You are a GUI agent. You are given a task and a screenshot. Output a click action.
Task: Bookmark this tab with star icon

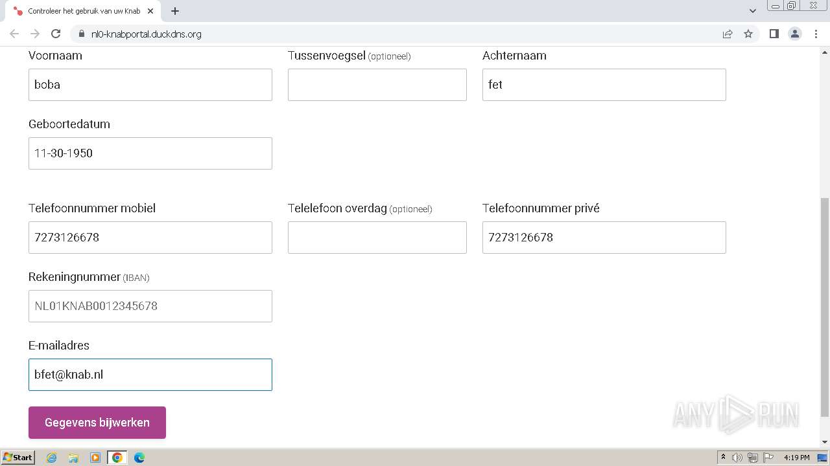click(748, 34)
